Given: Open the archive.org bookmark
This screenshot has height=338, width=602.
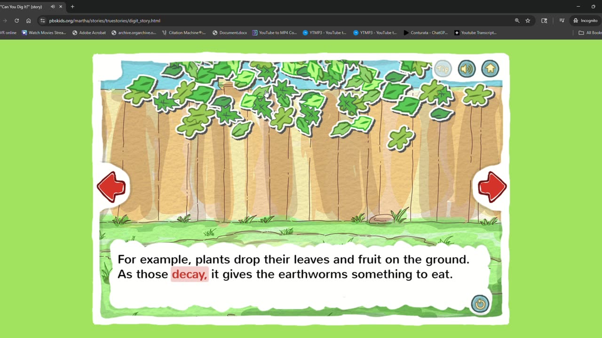Looking at the screenshot, I should (x=134, y=33).
